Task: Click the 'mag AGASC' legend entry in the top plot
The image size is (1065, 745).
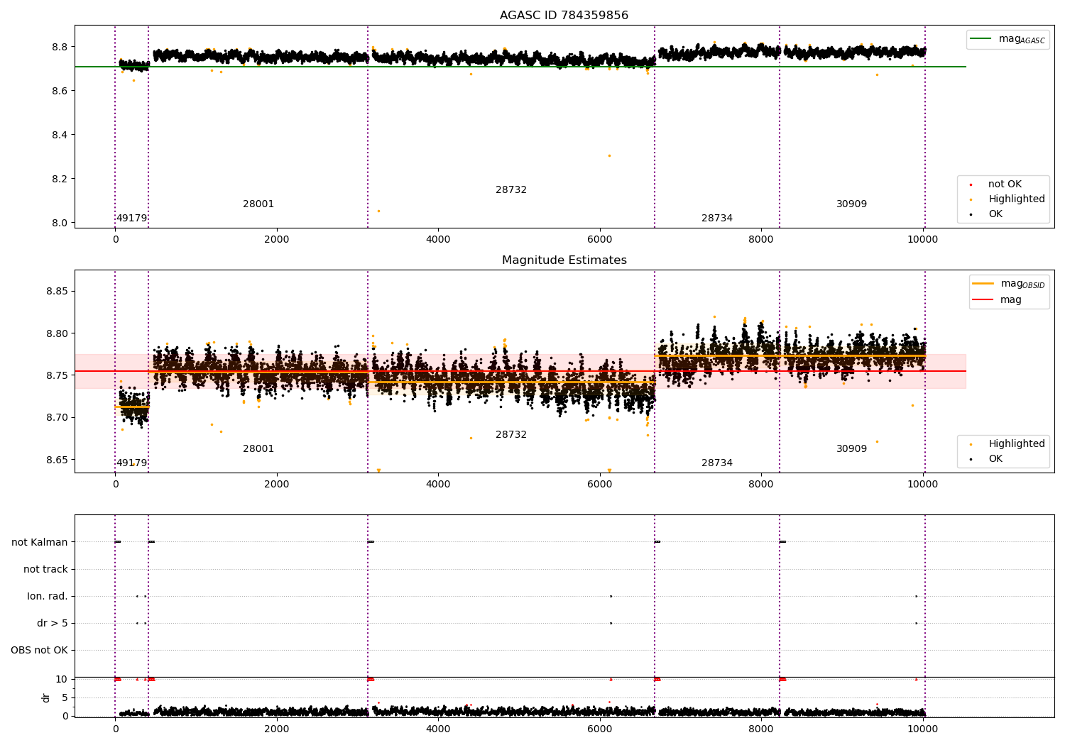Action: pyautogui.click(x=1007, y=39)
